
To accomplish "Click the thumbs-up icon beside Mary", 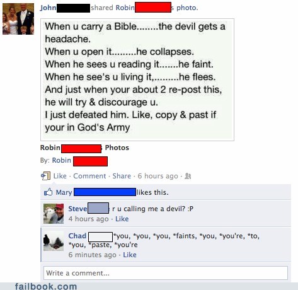I will coord(48,192).
